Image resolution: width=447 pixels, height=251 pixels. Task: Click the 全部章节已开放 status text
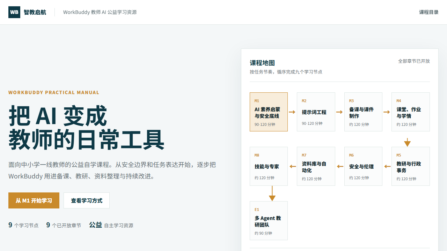414,61
